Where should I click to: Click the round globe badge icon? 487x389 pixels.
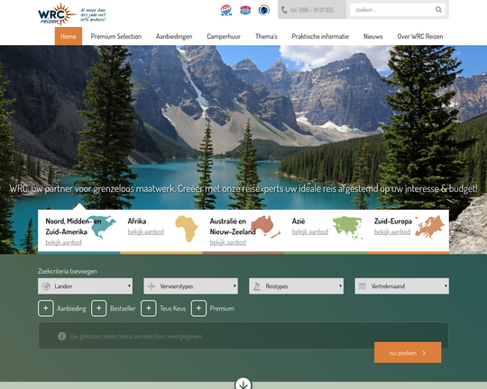(264, 10)
